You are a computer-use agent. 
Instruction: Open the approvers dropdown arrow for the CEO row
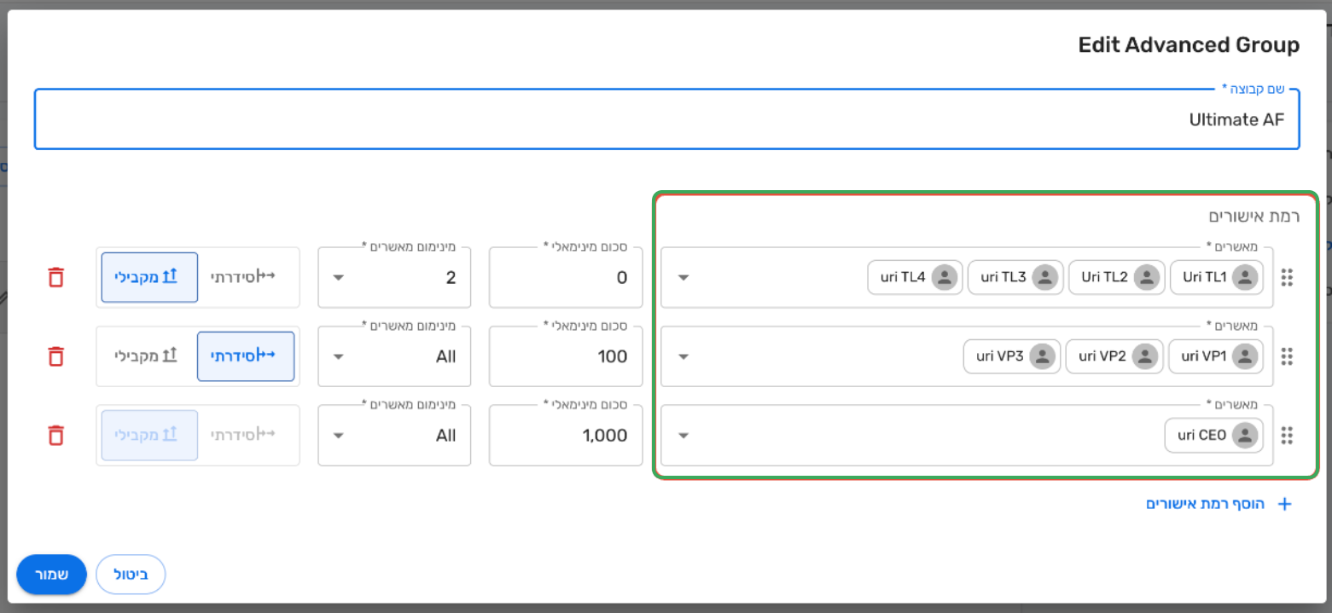click(x=683, y=436)
